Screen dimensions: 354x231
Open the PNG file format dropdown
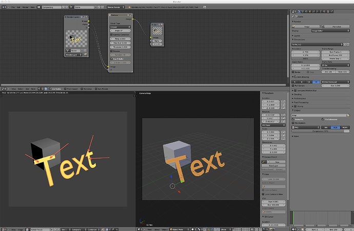(306, 128)
